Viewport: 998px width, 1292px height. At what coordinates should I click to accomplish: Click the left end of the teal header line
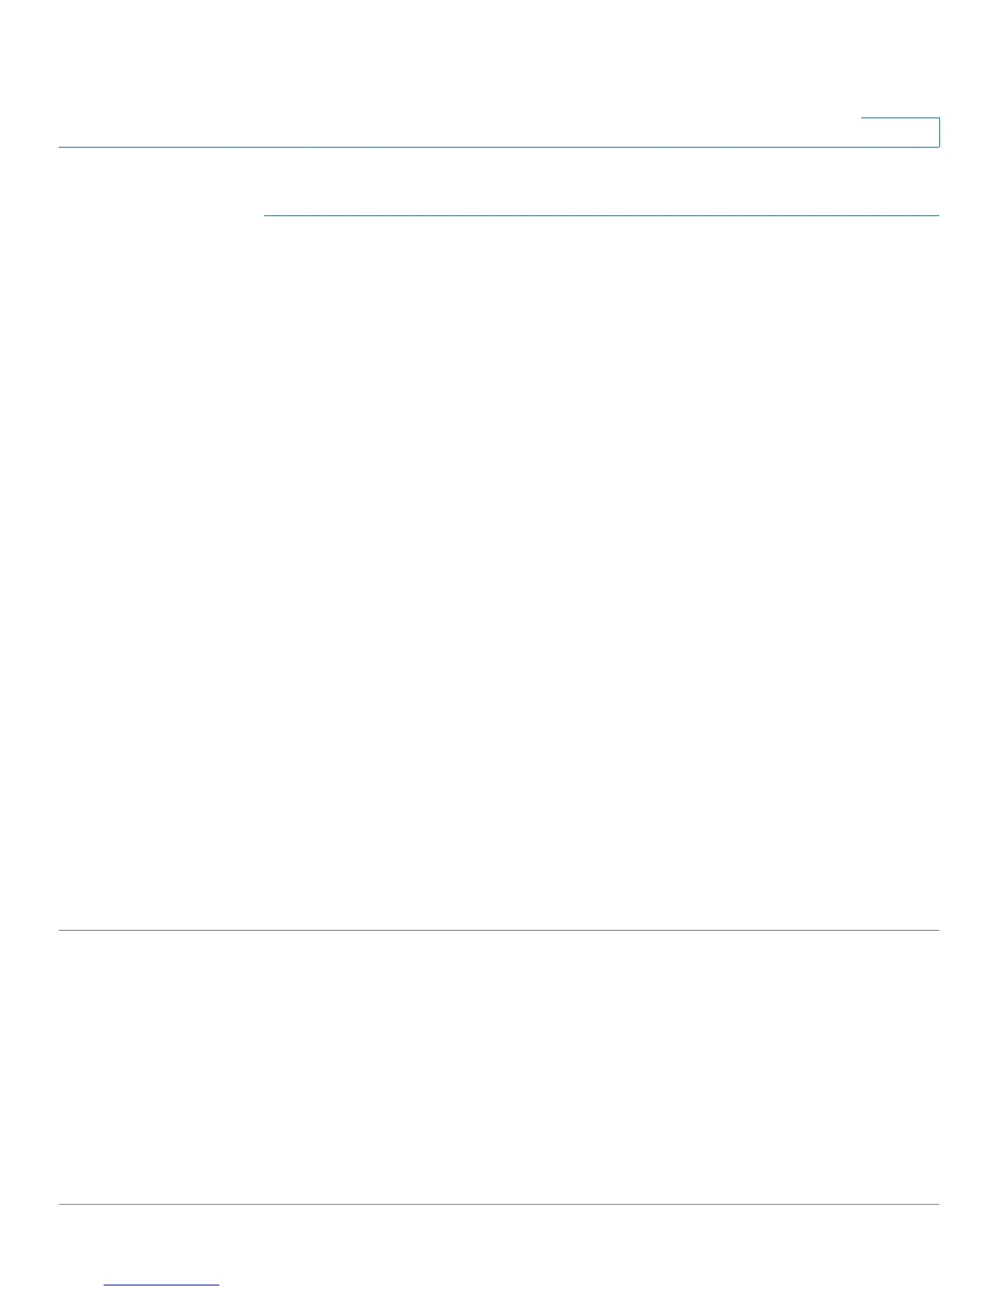click(x=62, y=147)
